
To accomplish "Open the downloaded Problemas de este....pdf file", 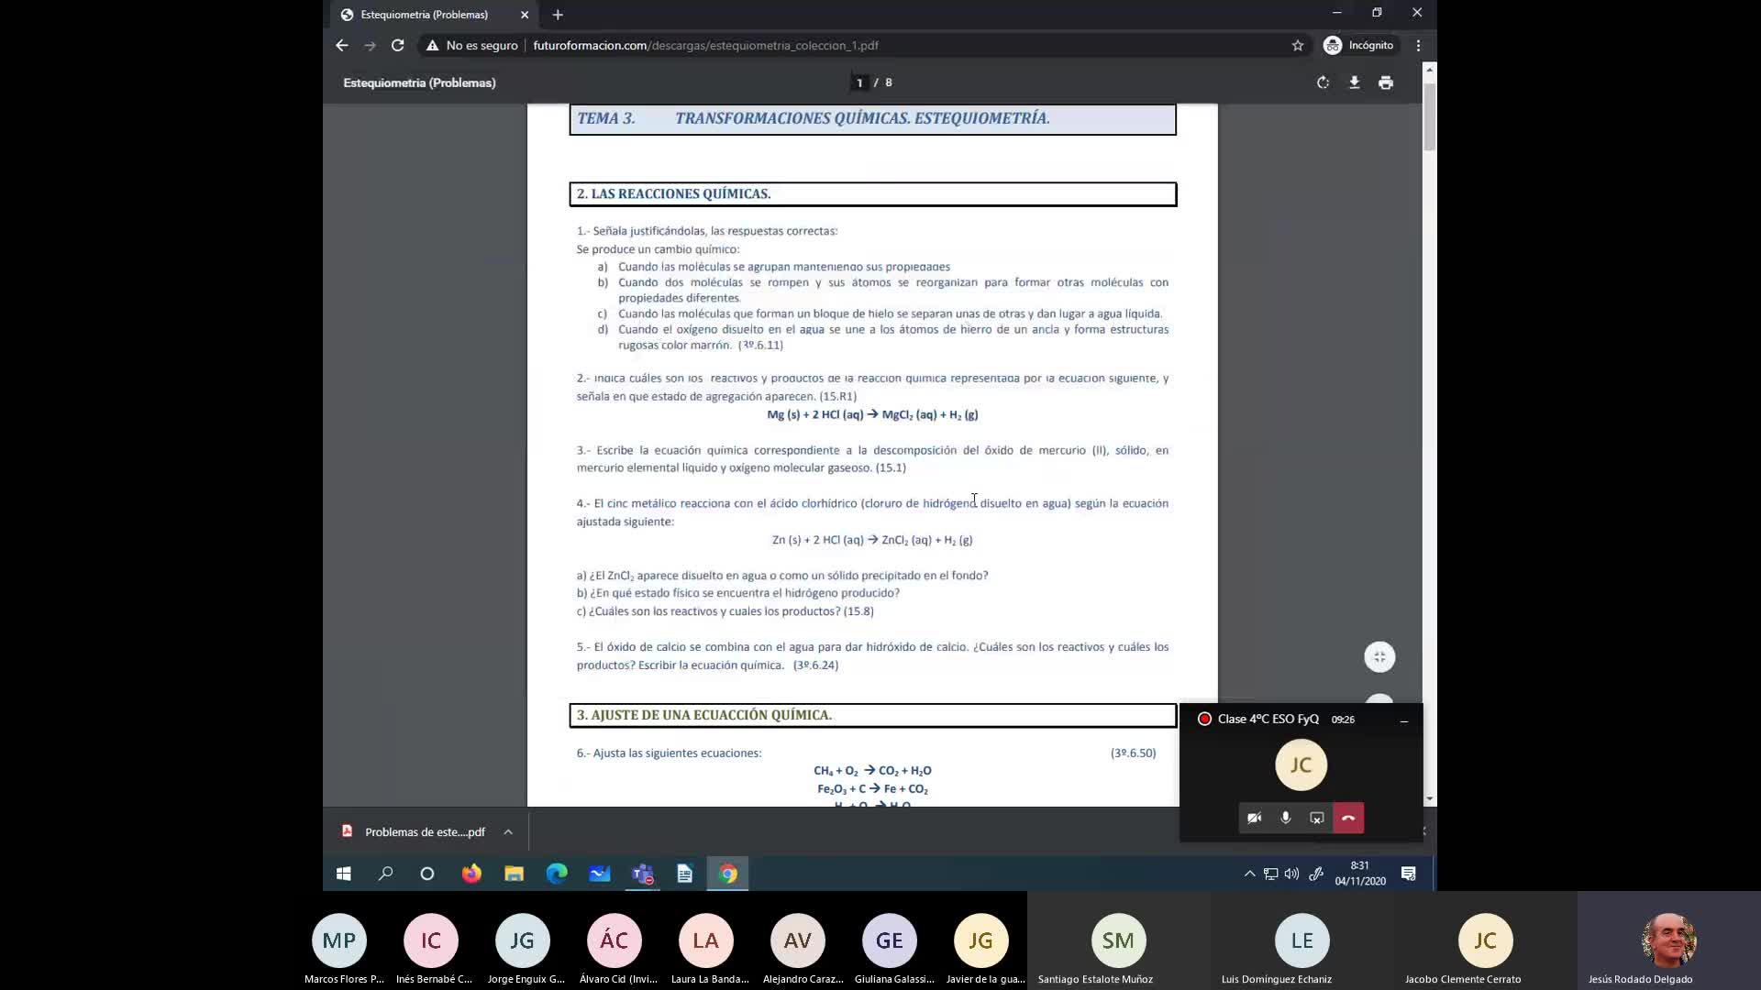I will point(424,831).
